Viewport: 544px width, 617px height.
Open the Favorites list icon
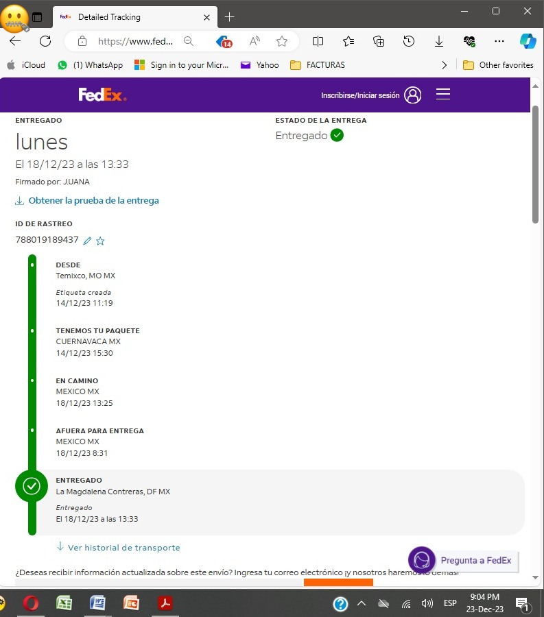pyautogui.click(x=348, y=41)
